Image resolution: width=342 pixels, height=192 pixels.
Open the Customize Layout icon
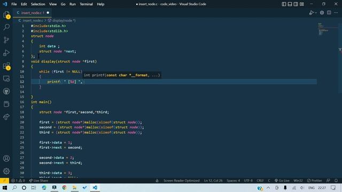tap(302, 4)
